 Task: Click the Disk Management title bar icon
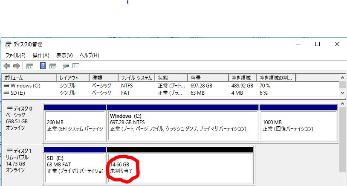click(8, 44)
